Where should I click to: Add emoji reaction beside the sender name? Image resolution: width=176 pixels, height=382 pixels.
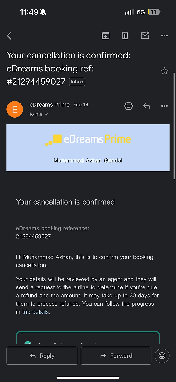click(x=128, y=106)
